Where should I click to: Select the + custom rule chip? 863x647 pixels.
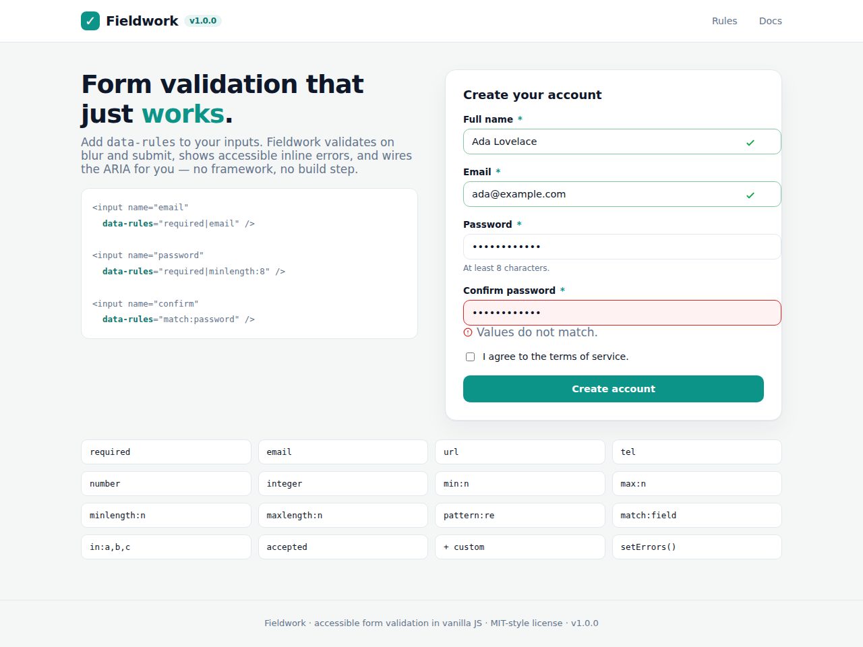[x=520, y=547]
